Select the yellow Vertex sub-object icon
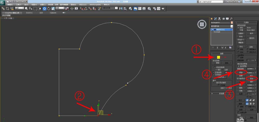 218,57
